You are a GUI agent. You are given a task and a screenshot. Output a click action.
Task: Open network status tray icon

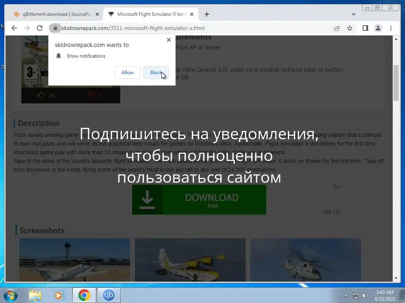pos(356,296)
